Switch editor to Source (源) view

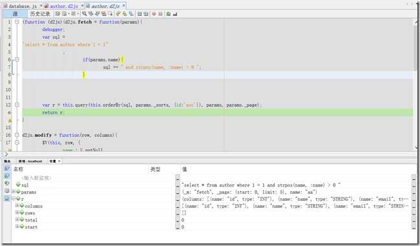pyautogui.click(x=16, y=14)
